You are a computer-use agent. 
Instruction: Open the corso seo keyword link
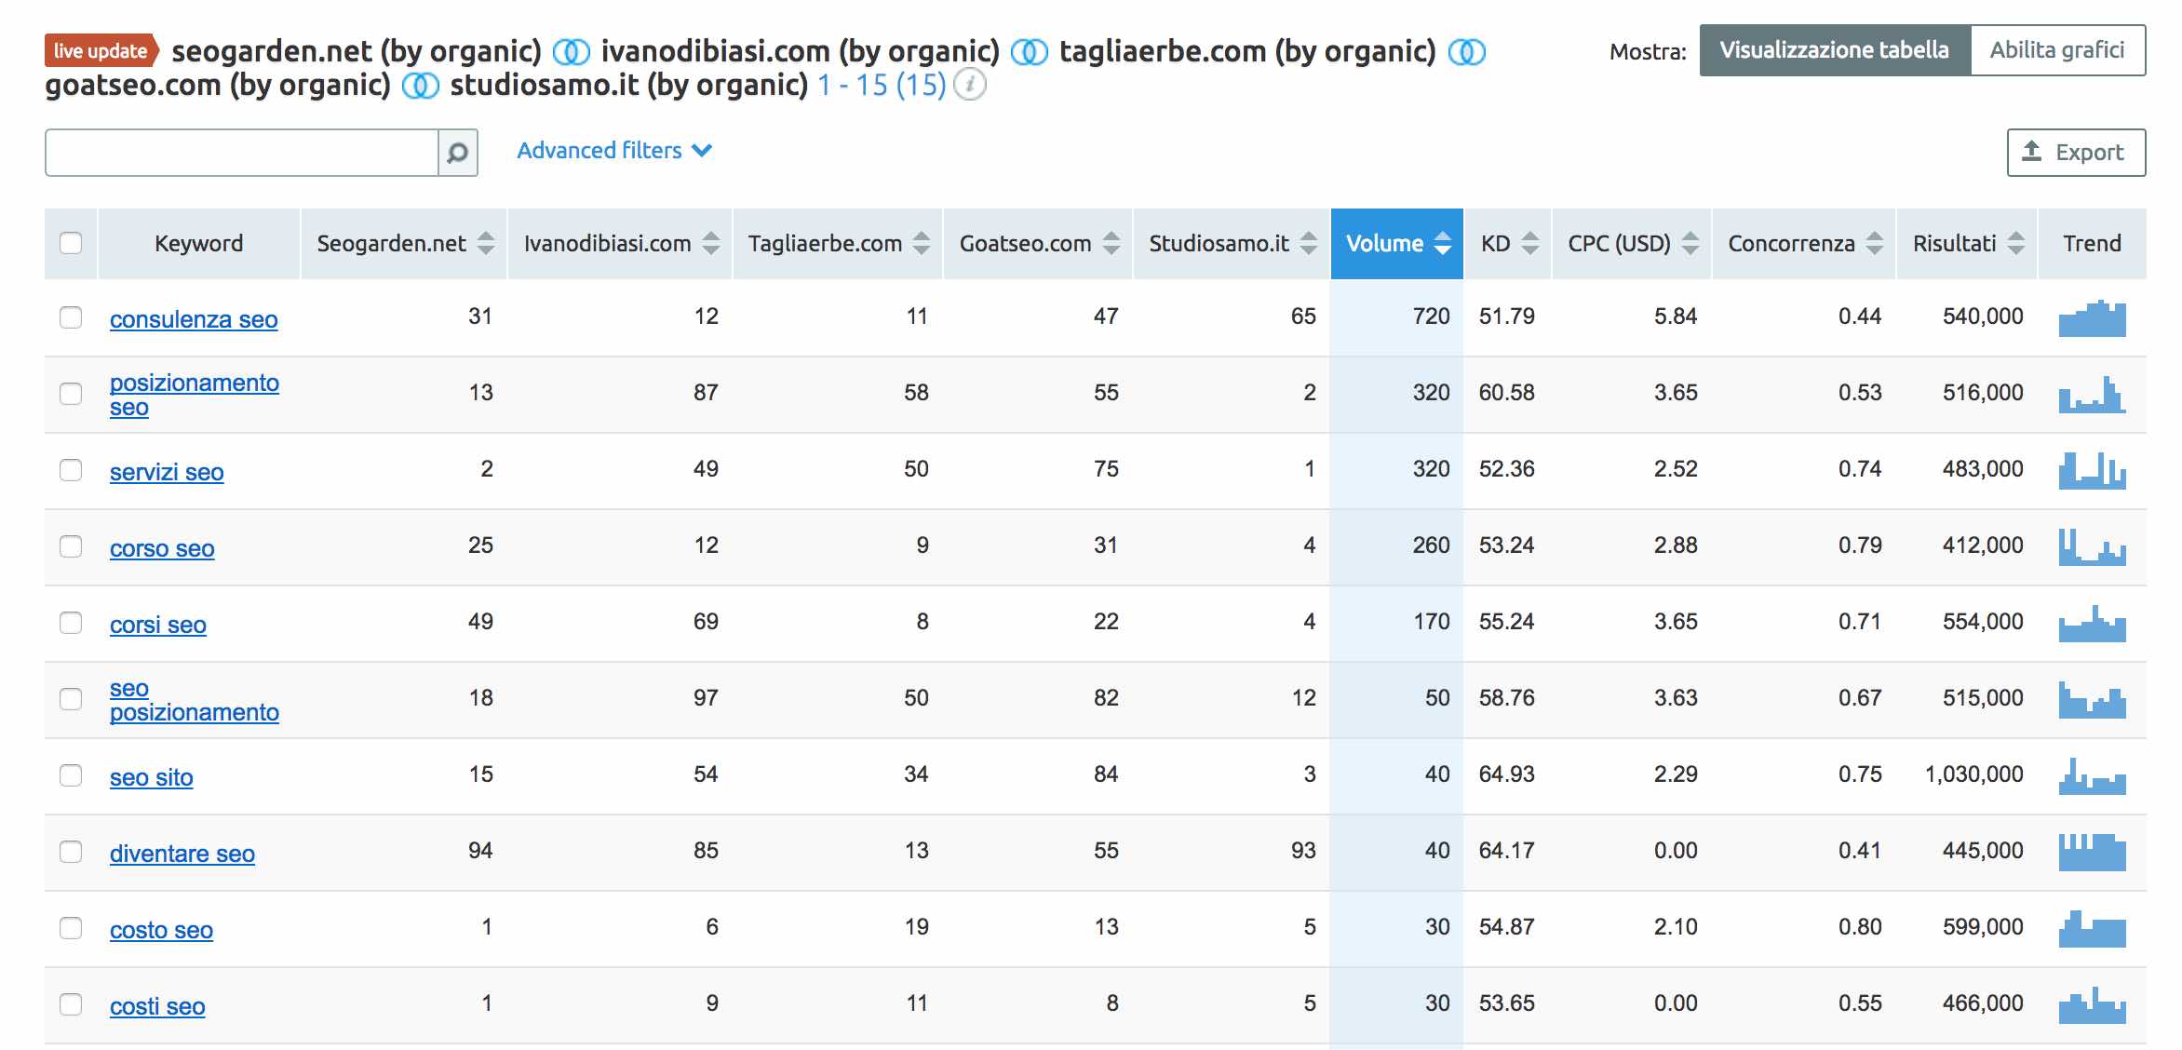tap(162, 548)
